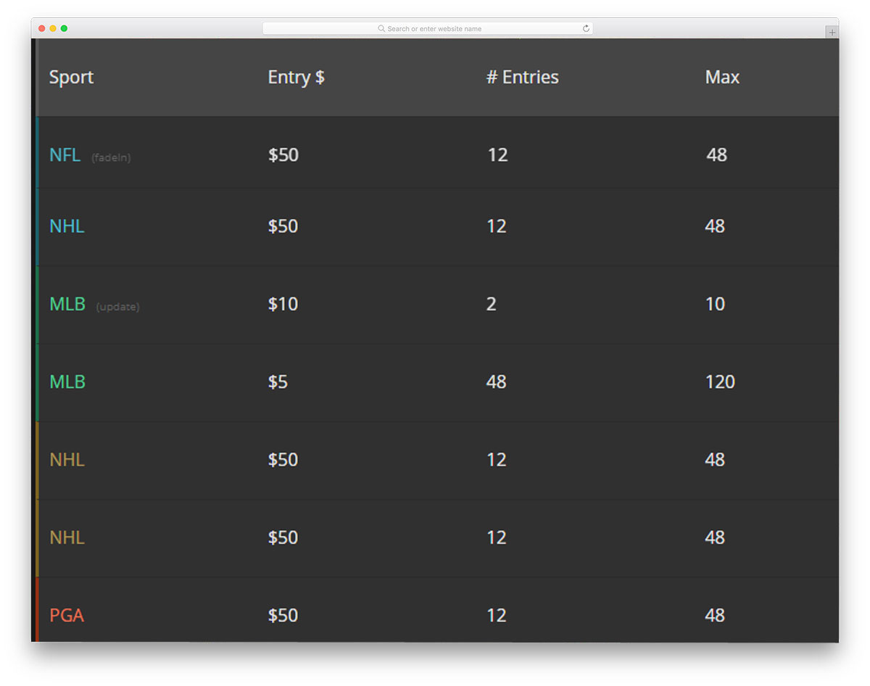870x686 pixels.
Task: Minimize the browser window with yellow button
Action: (x=53, y=28)
